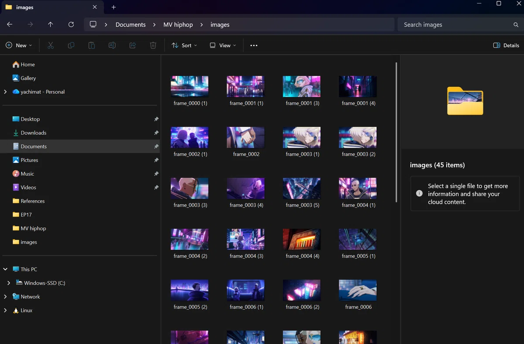Click the Share icon in toolbar
This screenshot has width=524, height=344.
pyautogui.click(x=133, y=45)
